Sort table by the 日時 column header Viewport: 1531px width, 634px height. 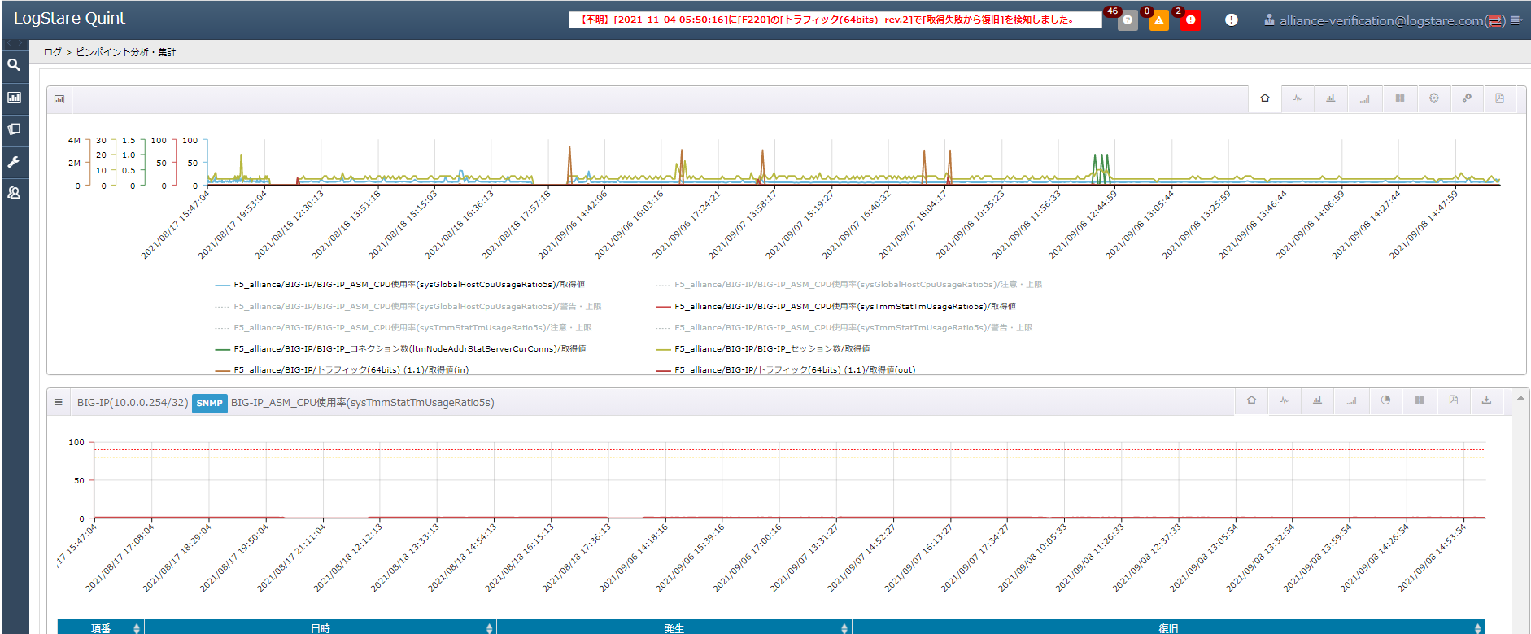point(321,627)
